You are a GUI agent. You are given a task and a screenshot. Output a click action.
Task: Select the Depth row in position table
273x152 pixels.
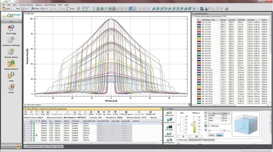(219, 120)
